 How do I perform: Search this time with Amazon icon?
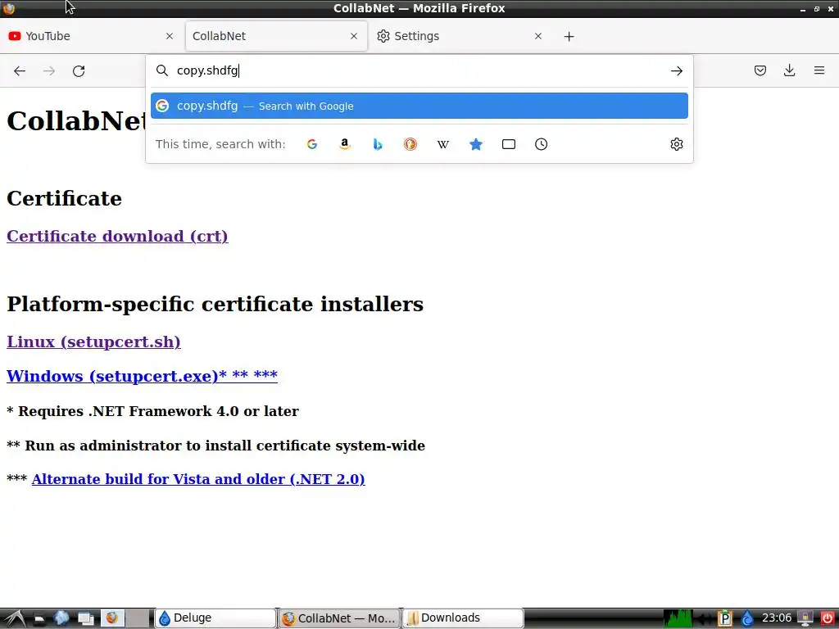click(345, 144)
